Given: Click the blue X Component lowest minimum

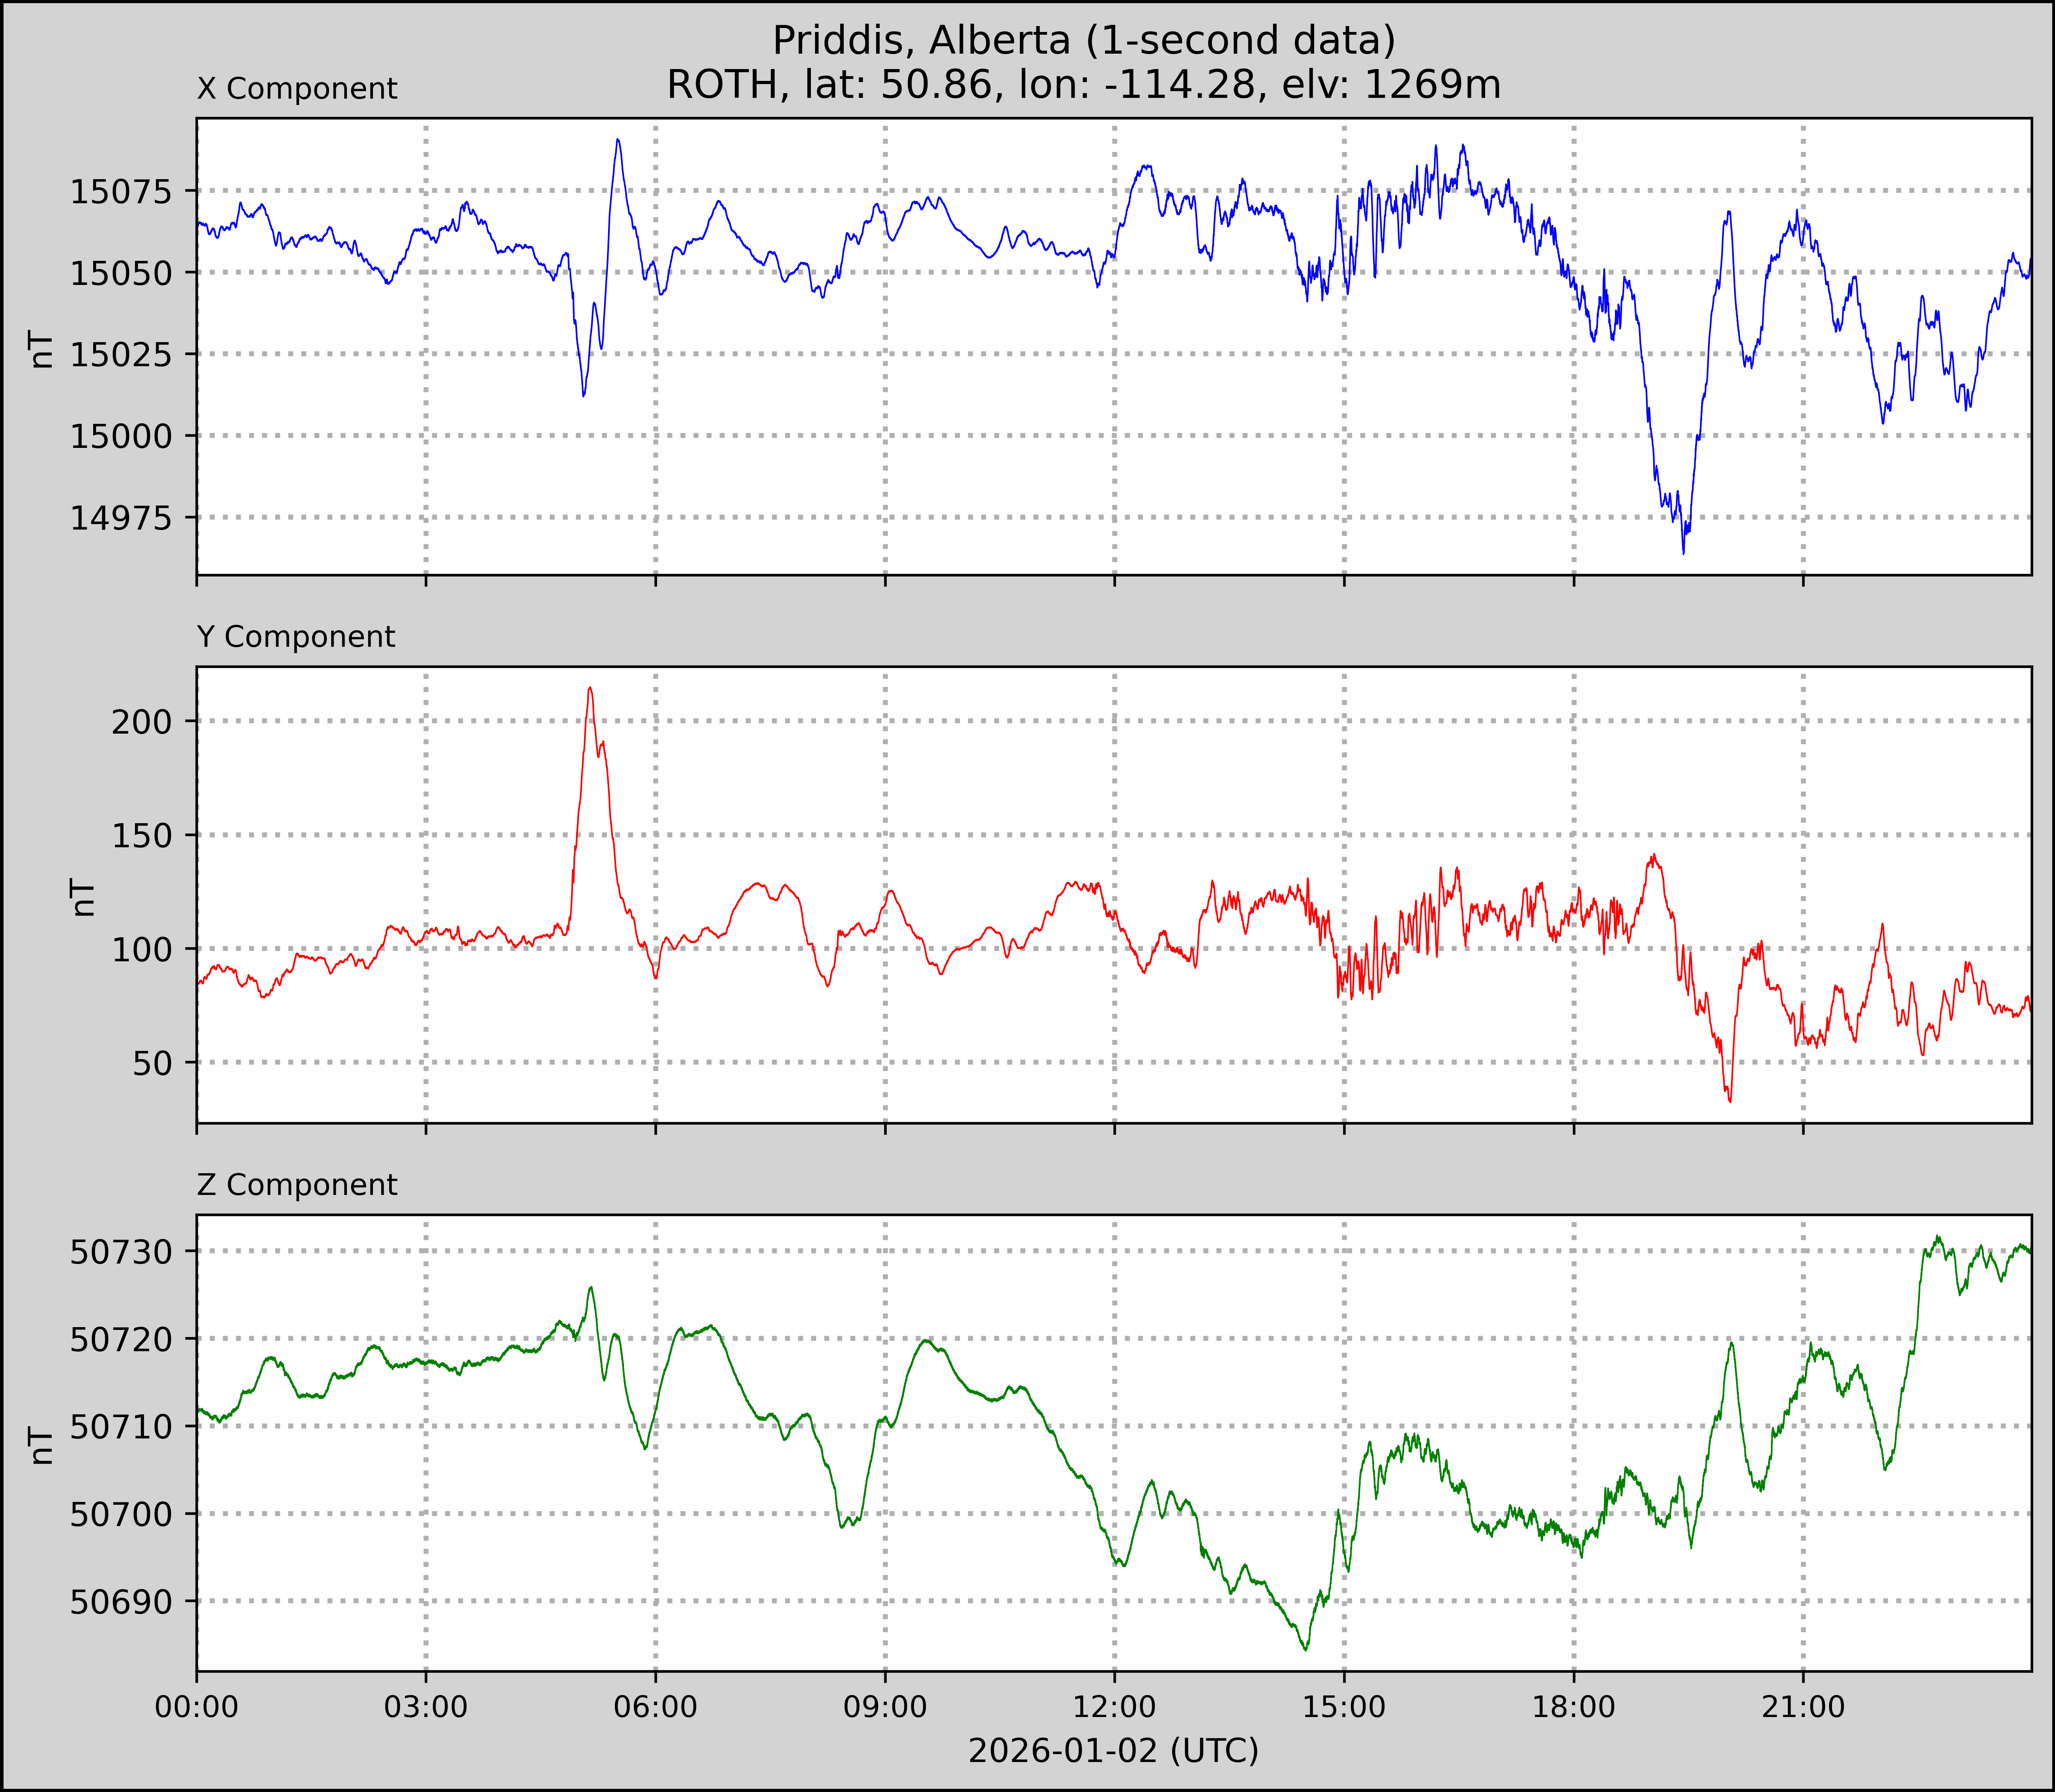Looking at the screenshot, I should [x=1683, y=552].
